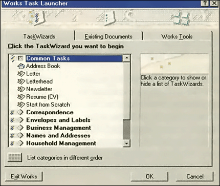Click the Common Tasks category icon
Image resolution: width=220 pixels, height=186 pixels.
20,58
